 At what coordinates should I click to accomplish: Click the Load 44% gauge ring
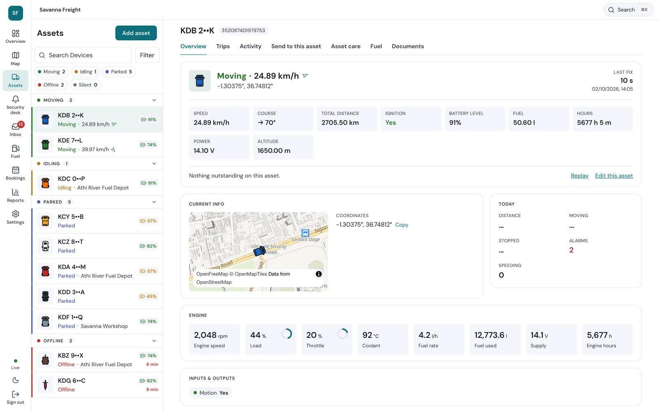[287, 334]
